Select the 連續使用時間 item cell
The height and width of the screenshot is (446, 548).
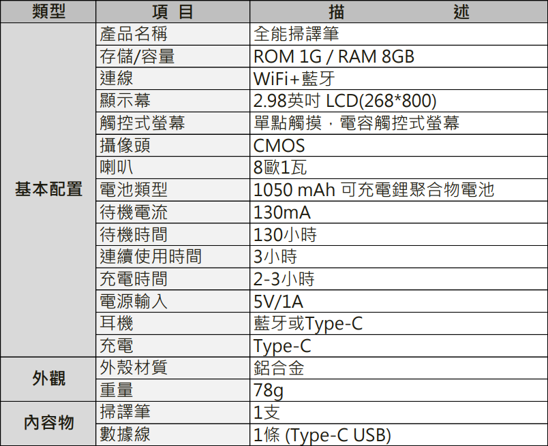tap(172, 257)
